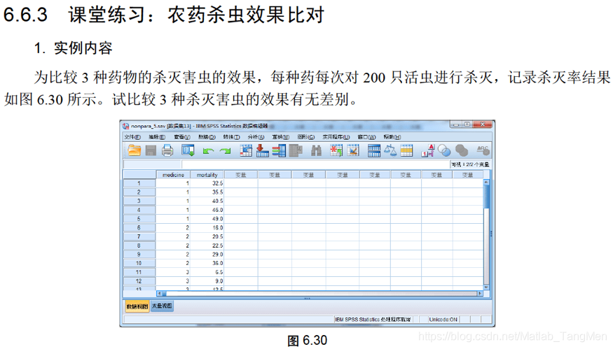Click the Insert variable icon

[x=353, y=150]
